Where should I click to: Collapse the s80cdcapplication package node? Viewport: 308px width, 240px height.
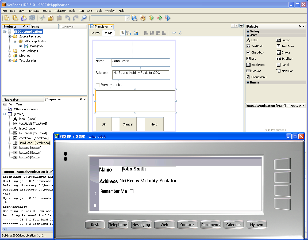click(15, 41)
